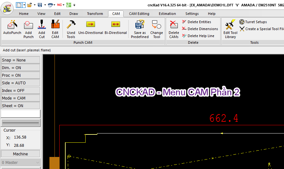This screenshot has height=169, width=284.
Task: Click the Print icon in quick access toolbar
Action: pyautogui.click(x=50, y=5)
